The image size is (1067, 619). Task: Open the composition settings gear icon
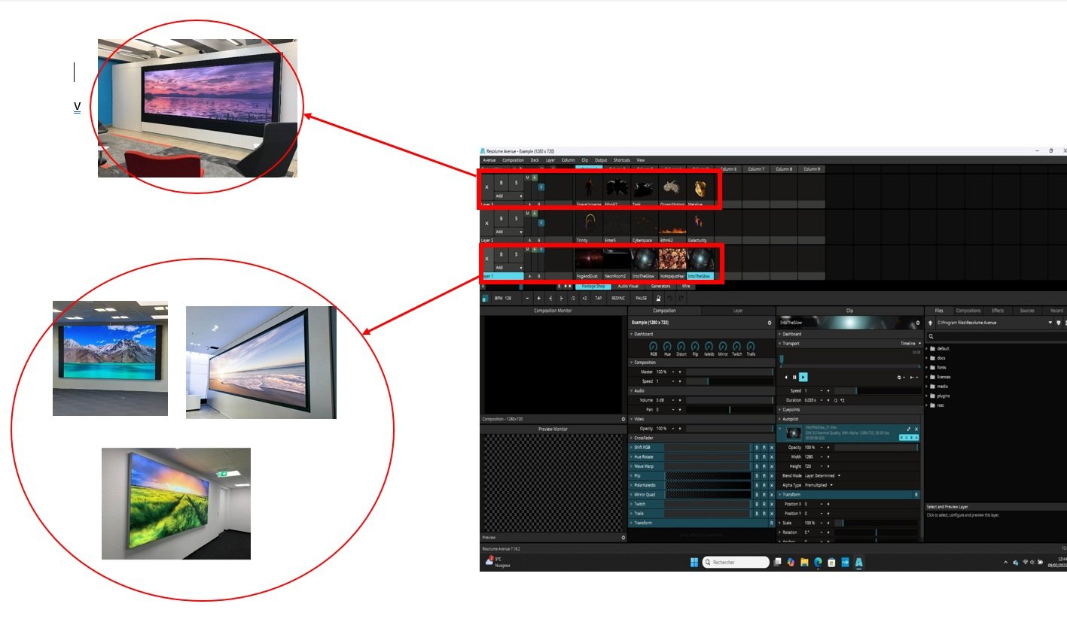769,322
